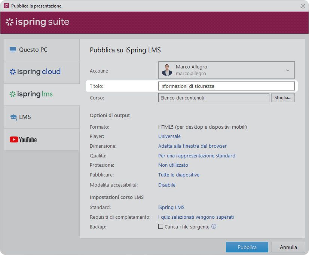Open the Universale player link
The width and height of the screenshot is (309, 255).
point(169,136)
